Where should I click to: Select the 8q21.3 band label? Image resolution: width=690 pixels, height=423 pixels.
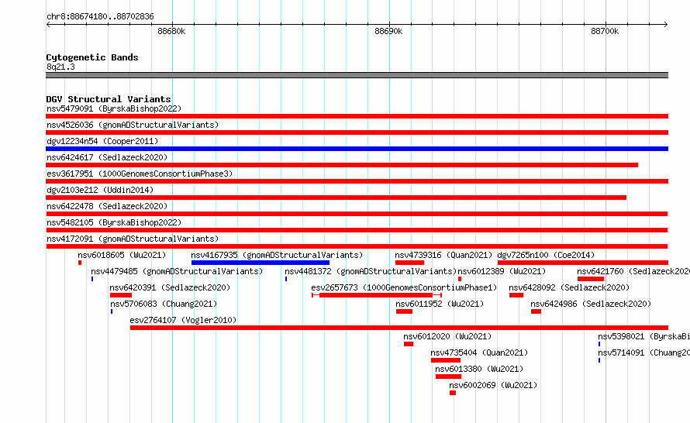(60, 67)
